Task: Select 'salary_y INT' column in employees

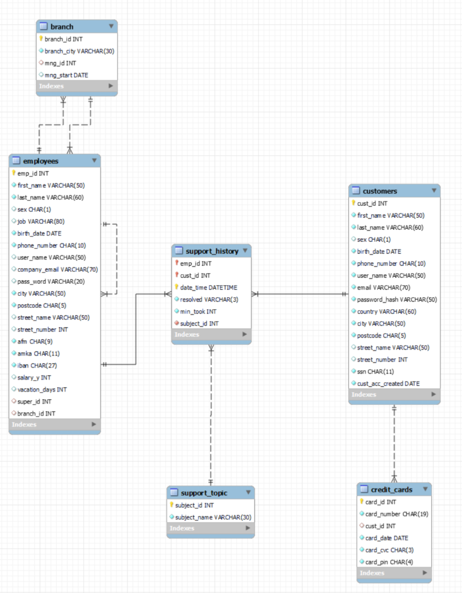Action: click(x=55, y=378)
